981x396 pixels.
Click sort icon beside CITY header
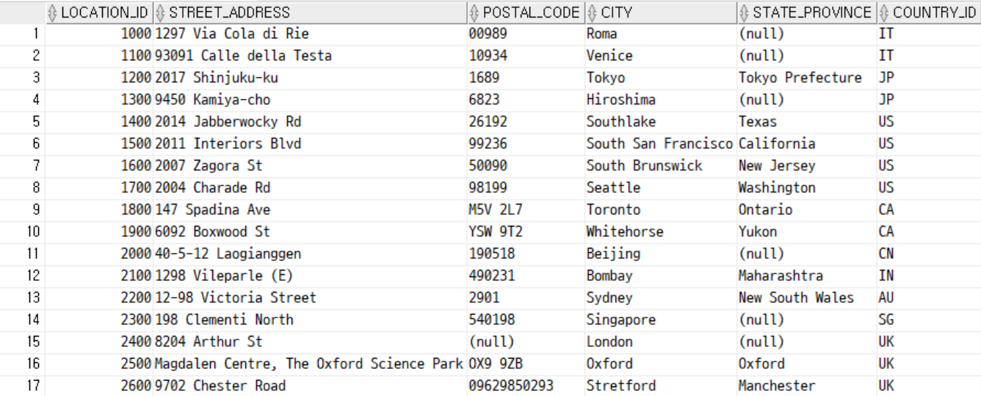click(592, 13)
